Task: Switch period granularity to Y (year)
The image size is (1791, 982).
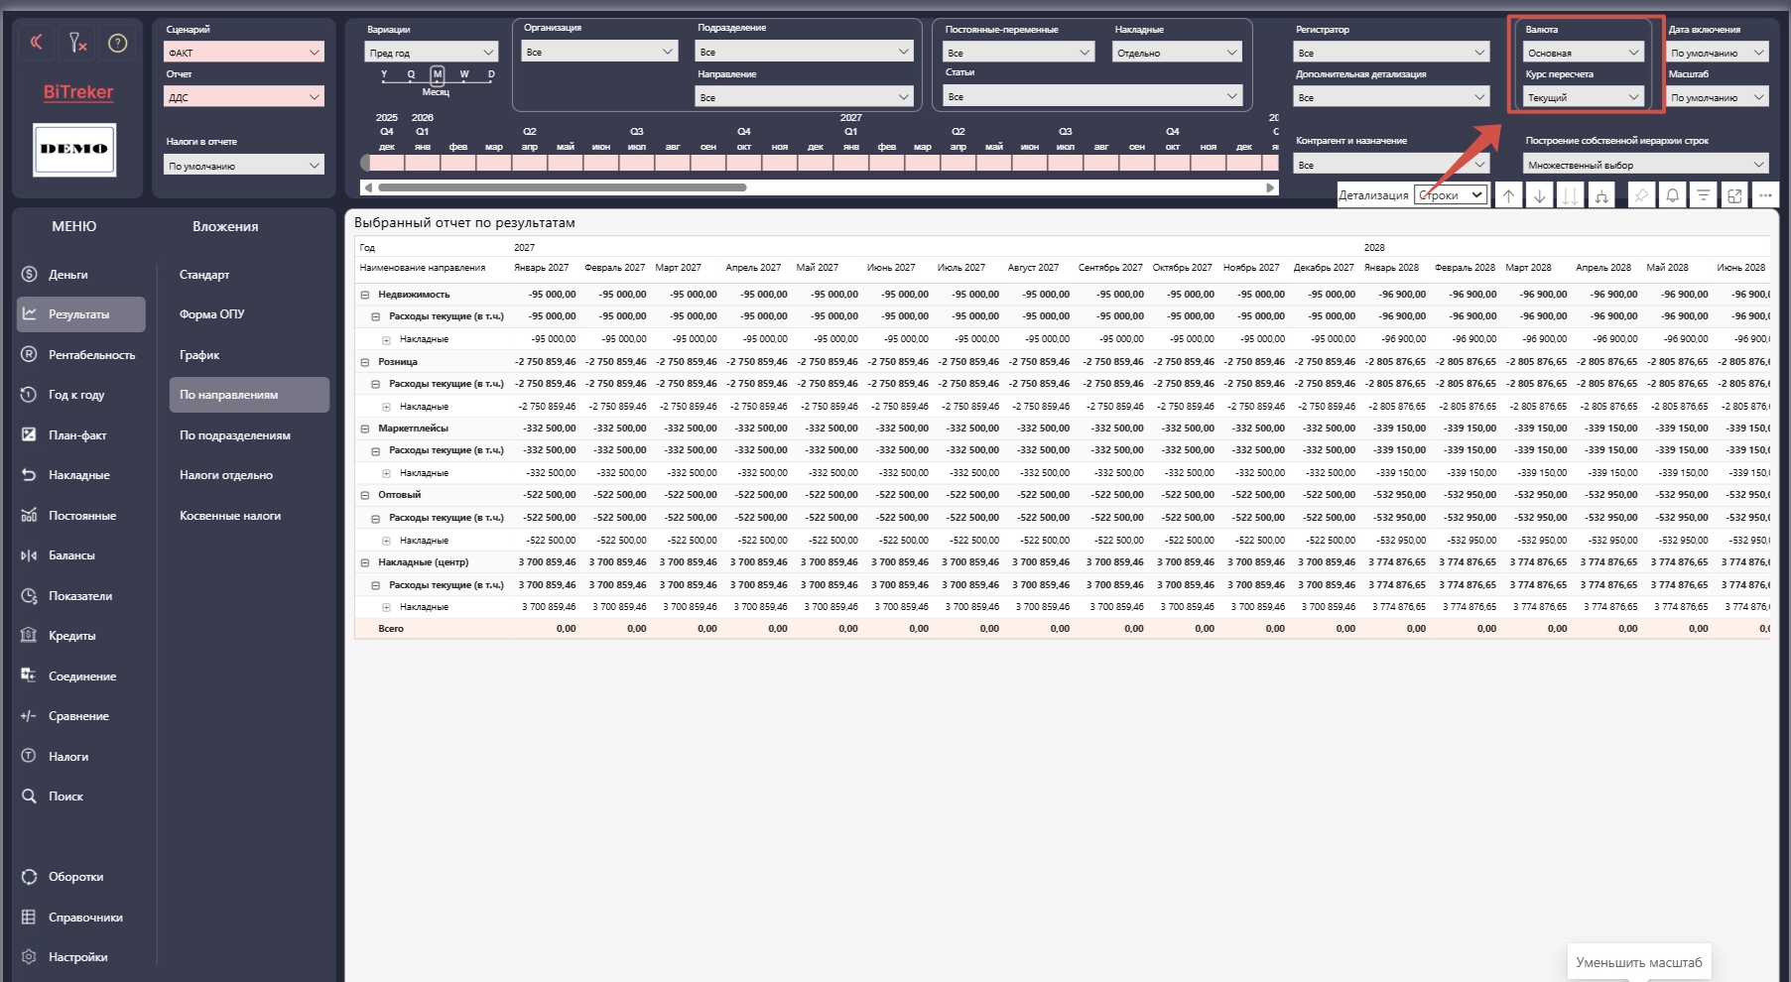Action: point(384,74)
